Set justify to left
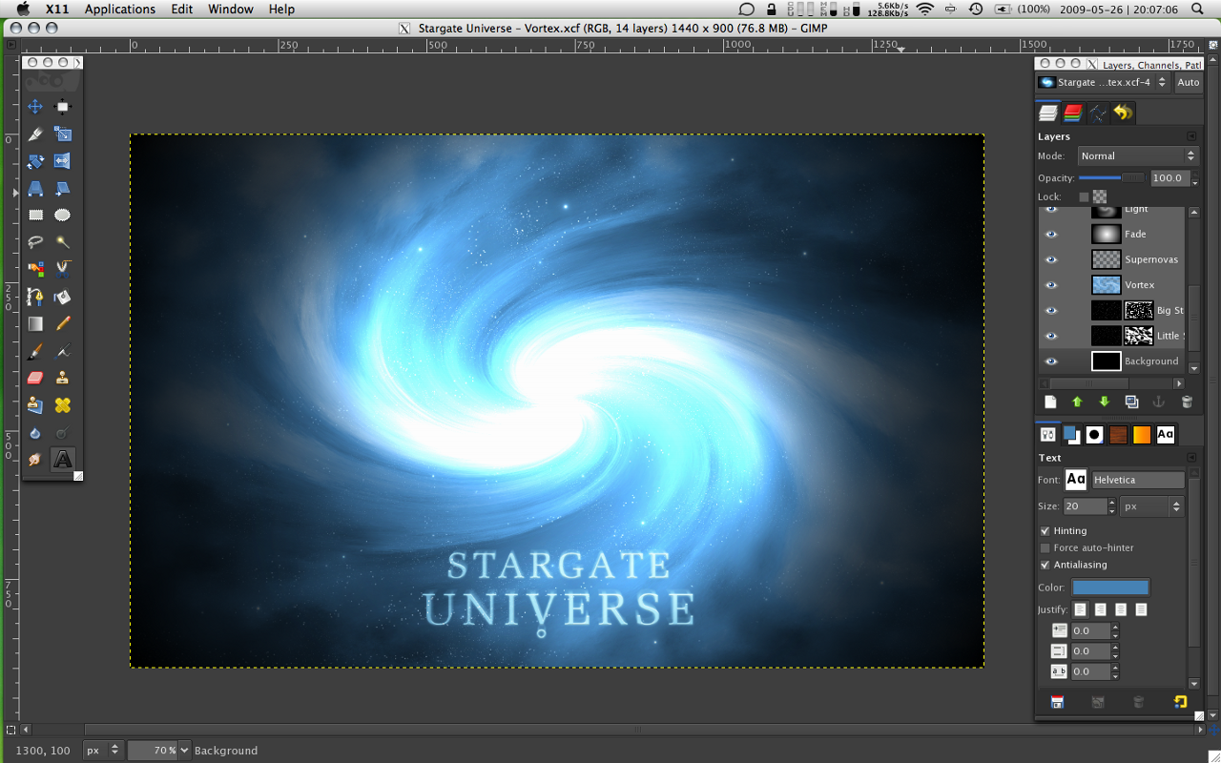Viewport: 1221px width, 763px height. [1081, 609]
